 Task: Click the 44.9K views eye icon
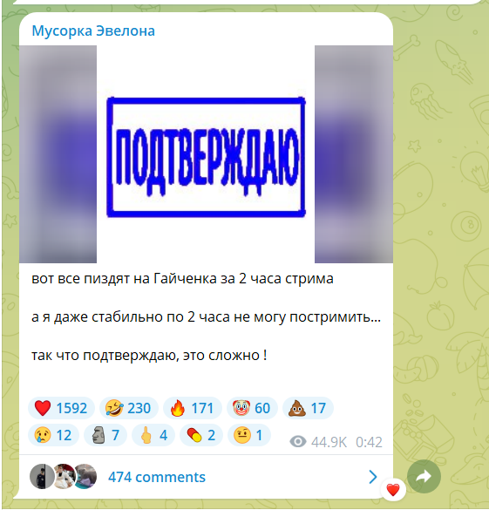[x=298, y=442]
